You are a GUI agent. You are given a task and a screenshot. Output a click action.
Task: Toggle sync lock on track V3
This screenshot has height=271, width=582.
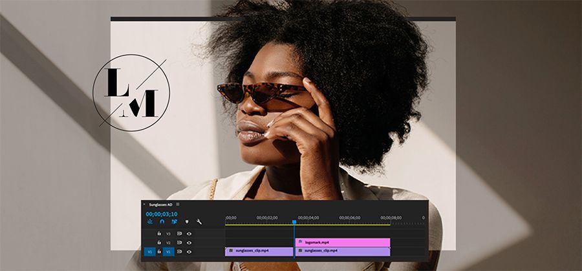click(179, 234)
